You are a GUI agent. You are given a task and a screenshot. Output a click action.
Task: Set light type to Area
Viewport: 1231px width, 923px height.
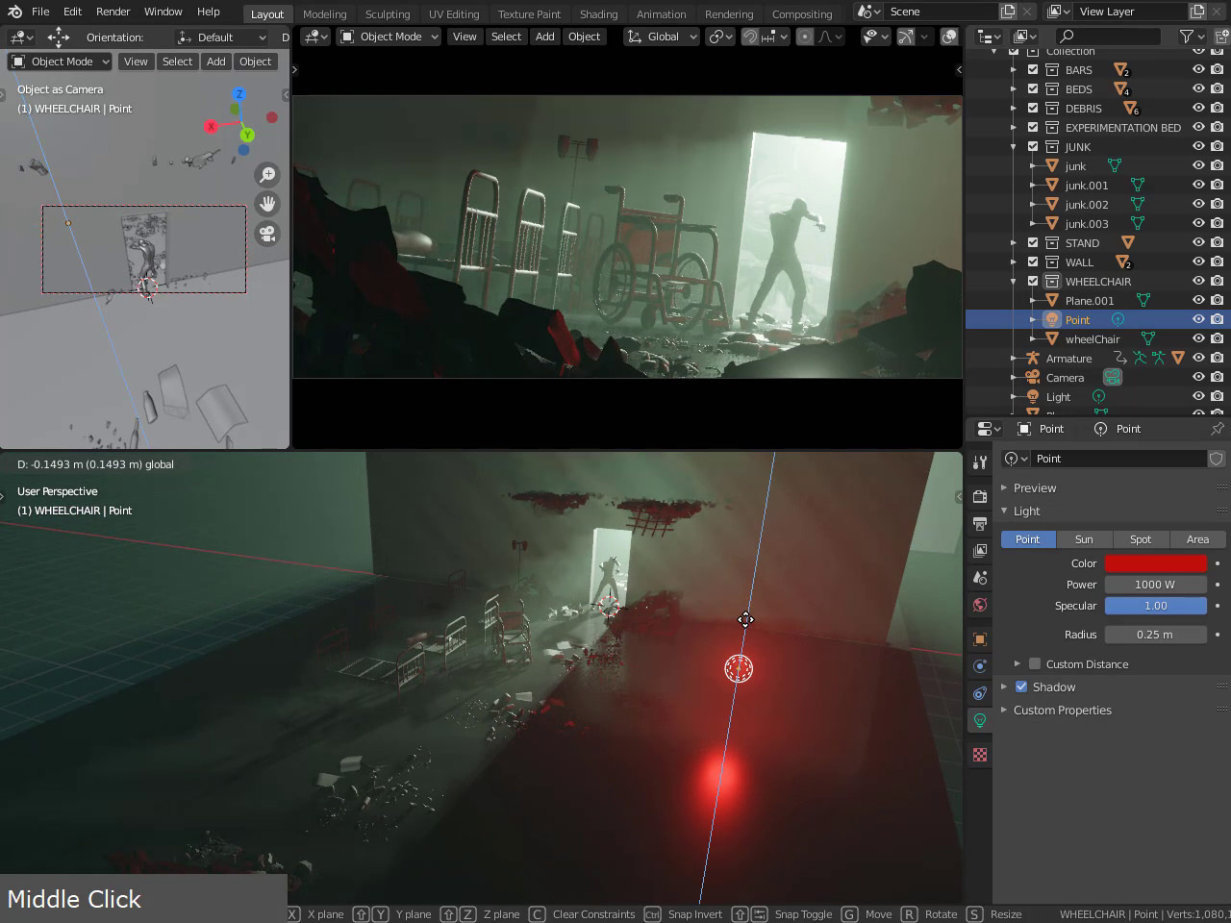tap(1197, 539)
